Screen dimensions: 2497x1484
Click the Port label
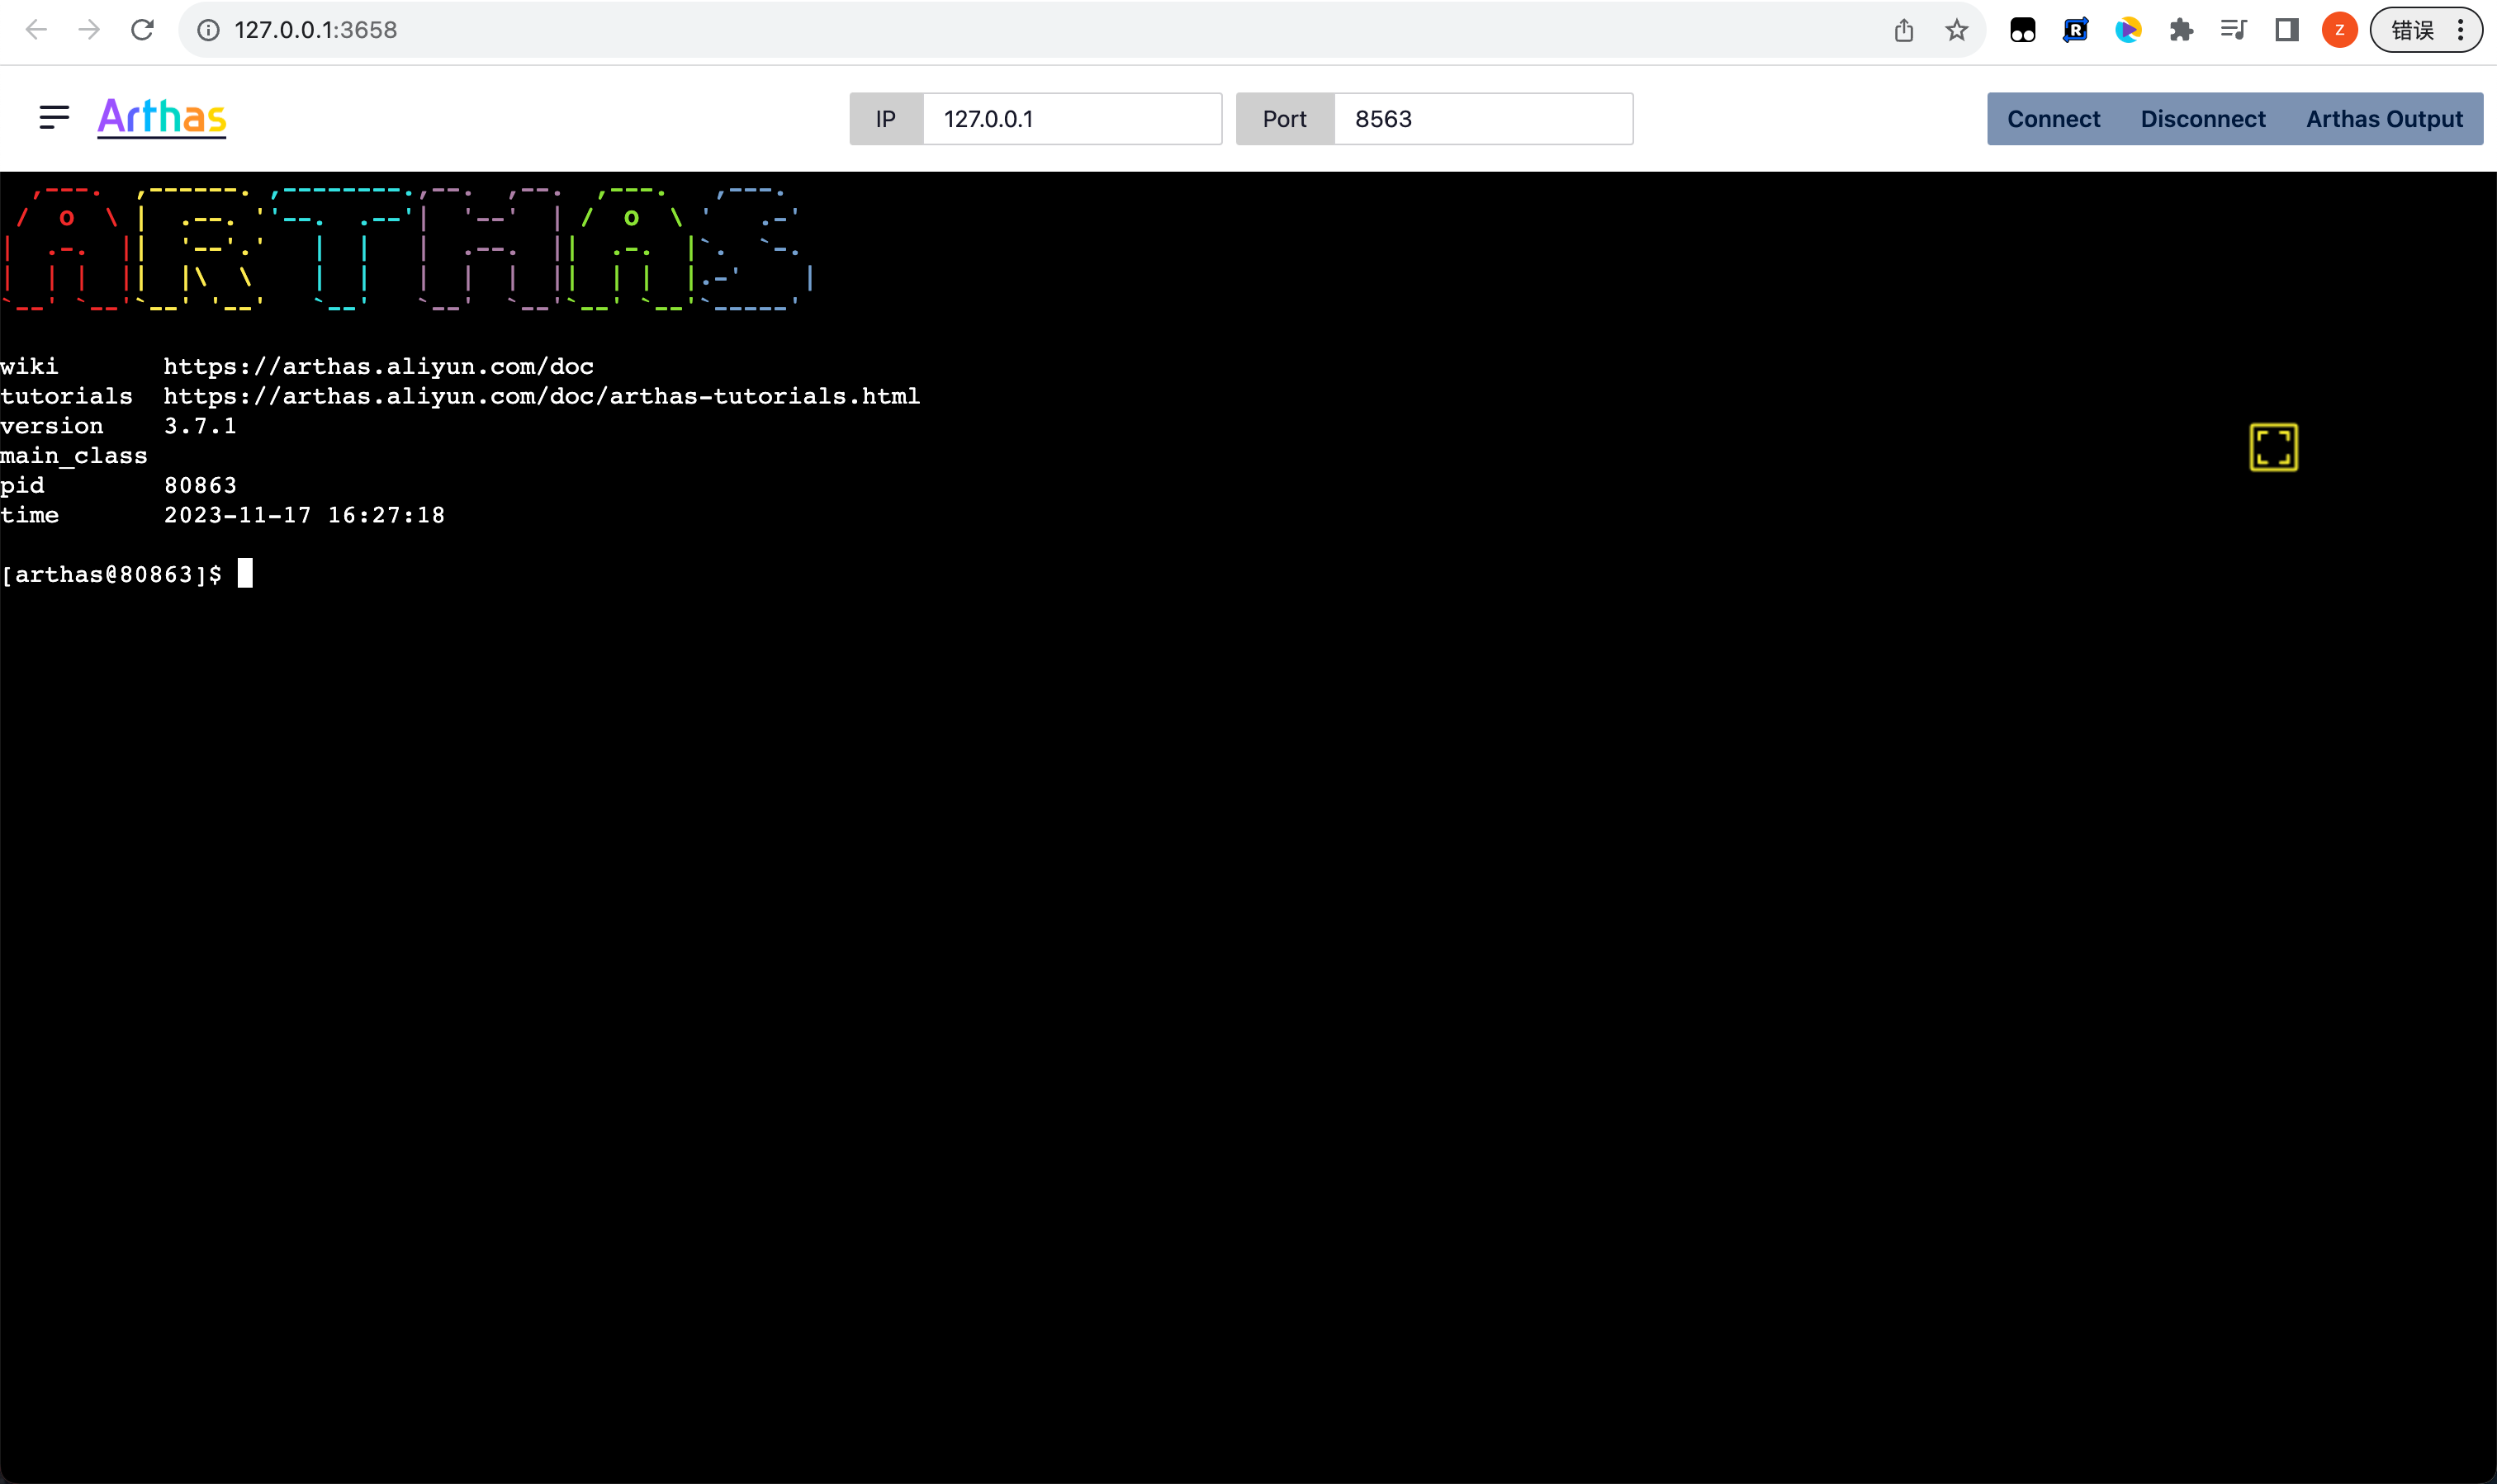tap(1285, 119)
